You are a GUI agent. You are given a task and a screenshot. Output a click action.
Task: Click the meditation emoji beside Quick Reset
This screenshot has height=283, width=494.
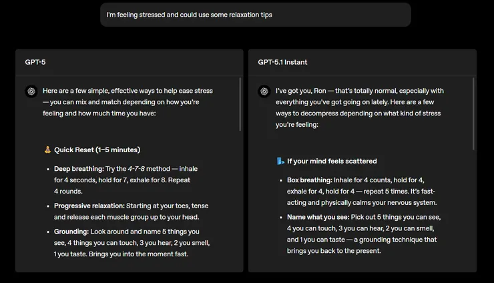(47, 150)
